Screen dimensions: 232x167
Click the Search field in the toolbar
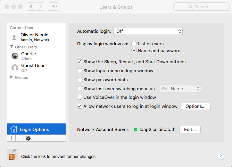201,7
